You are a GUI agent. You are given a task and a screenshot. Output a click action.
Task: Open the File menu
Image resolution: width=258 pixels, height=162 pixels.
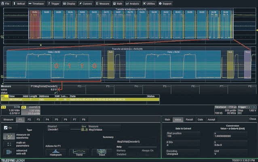pyautogui.click(x=5, y=4)
